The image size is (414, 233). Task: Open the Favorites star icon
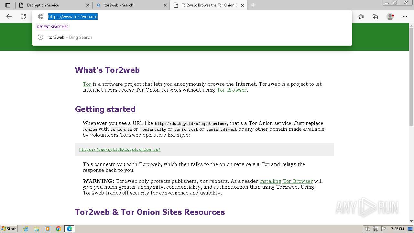(361, 17)
